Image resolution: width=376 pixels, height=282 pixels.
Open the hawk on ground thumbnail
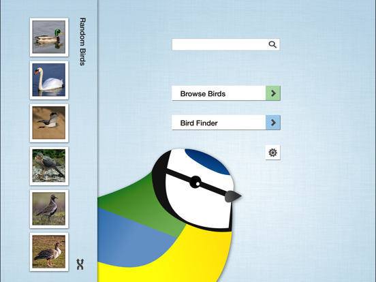coord(49,166)
